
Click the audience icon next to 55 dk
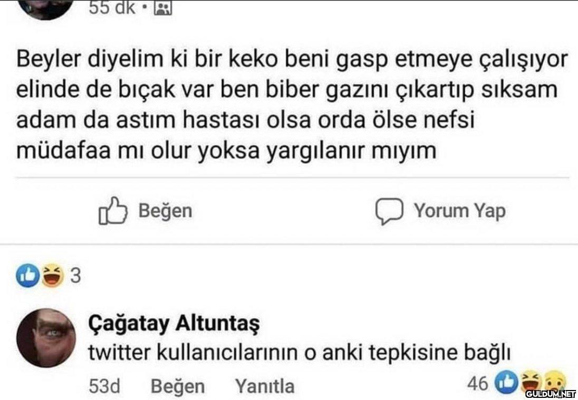point(159,7)
